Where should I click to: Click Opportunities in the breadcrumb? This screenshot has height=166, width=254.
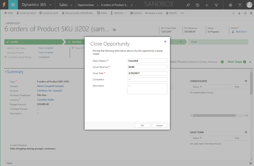[x=85, y=5]
